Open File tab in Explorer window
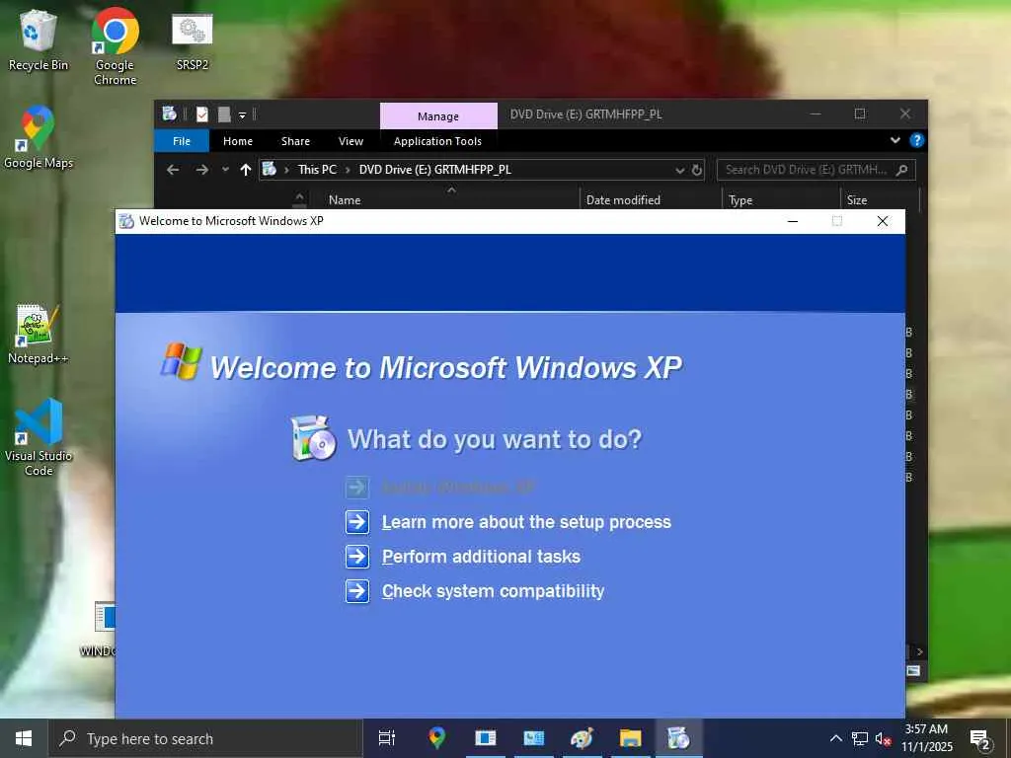This screenshot has width=1011, height=758. (182, 141)
